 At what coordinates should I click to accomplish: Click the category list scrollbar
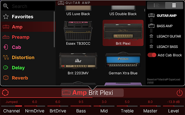(x=54, y=29)
